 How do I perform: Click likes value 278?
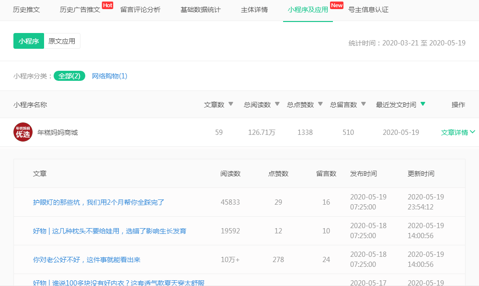click(x=278, y=260)
